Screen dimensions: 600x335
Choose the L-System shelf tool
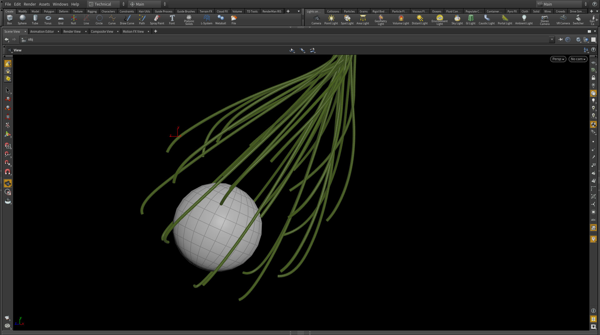click(x=207, y=20)
